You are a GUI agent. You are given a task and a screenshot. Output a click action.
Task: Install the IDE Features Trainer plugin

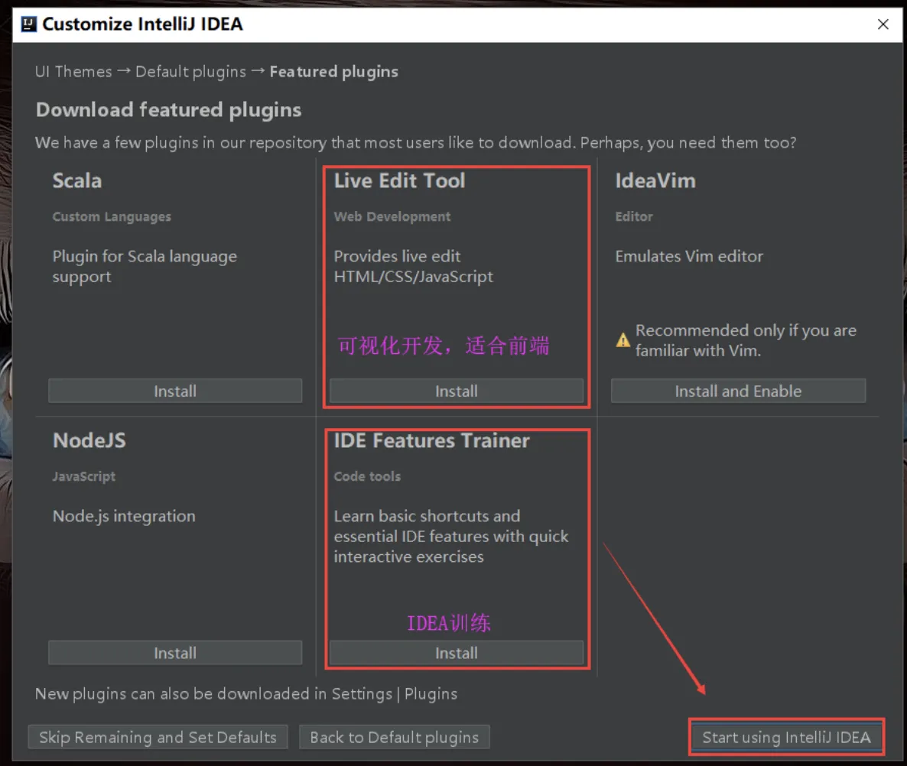click(x=457, y=654)
